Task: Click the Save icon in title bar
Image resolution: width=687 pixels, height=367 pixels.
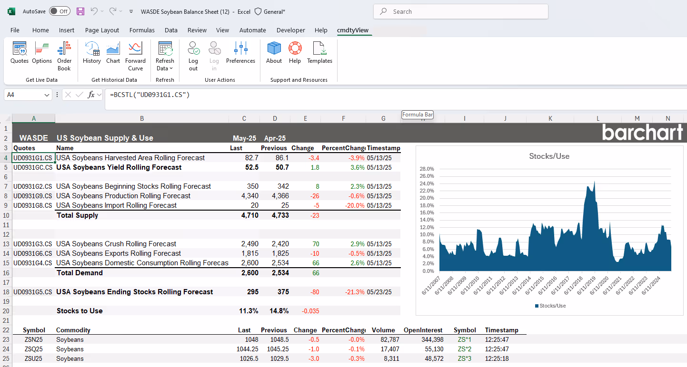Action: 80,11
